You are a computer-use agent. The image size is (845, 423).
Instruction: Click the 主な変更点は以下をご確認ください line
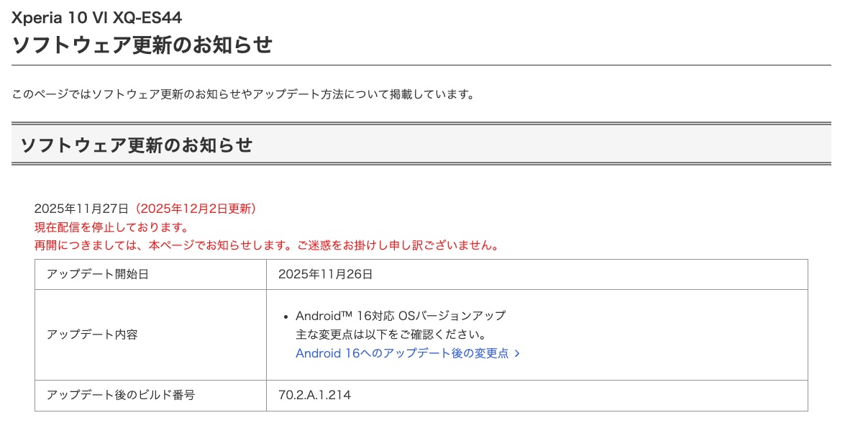tap(391, 335)
